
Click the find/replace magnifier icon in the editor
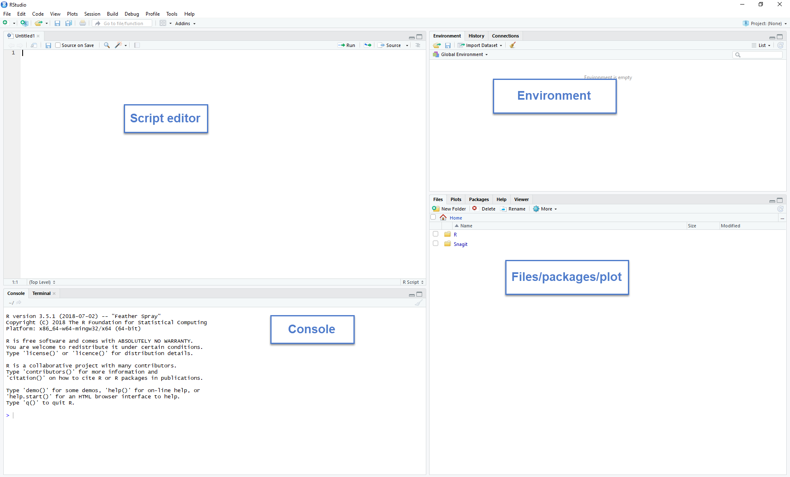[107, 45]
